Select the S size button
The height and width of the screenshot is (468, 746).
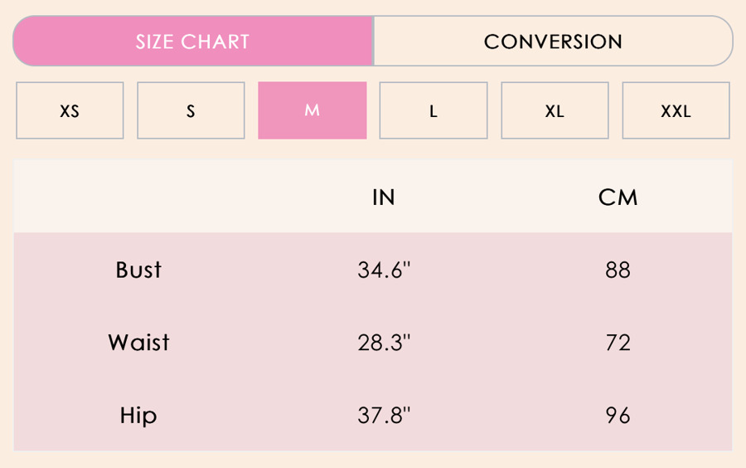[191, 110]
